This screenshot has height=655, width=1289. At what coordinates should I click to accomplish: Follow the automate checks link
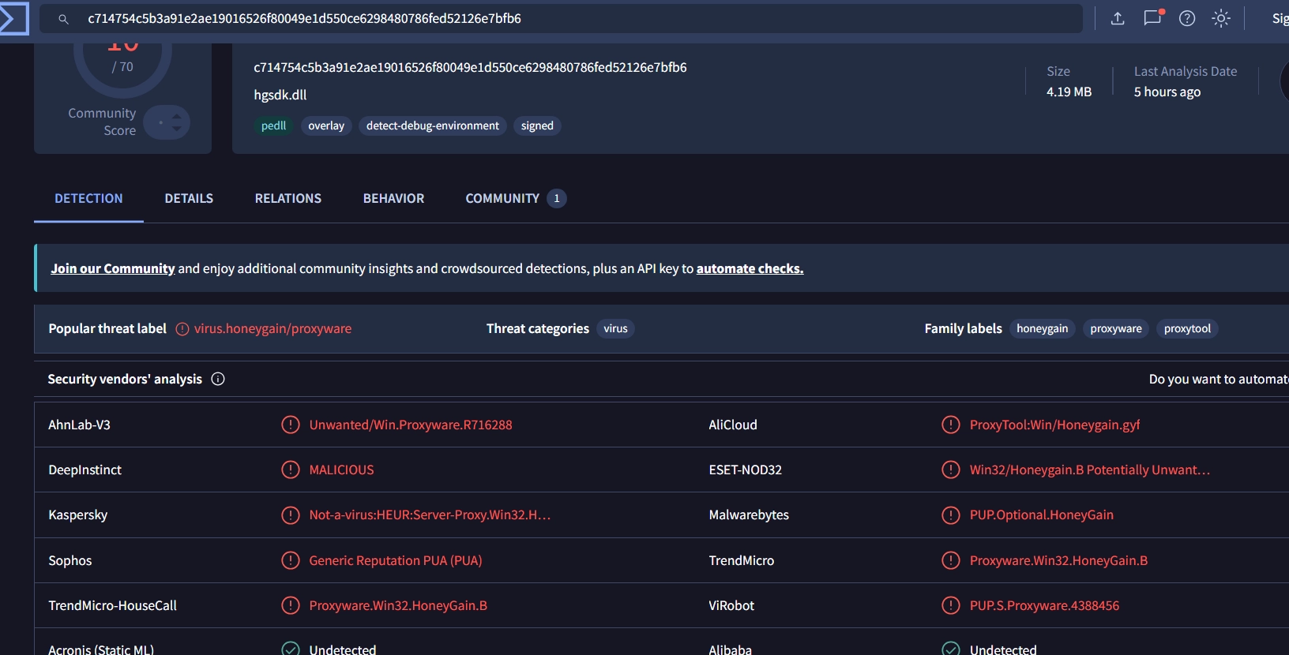pyautogui.click(x=750, y=268)
